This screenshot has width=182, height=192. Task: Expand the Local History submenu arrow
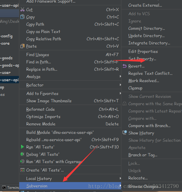click(120, 178)
